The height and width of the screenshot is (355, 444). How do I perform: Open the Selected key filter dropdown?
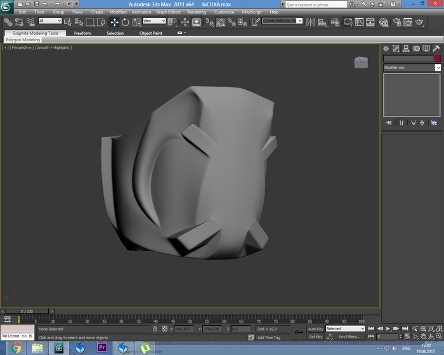(x=345, y=329)
